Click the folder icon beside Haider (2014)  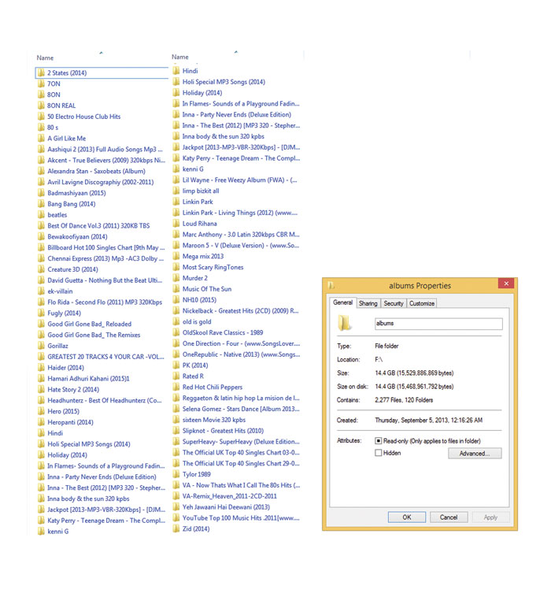tap(41, 368)
